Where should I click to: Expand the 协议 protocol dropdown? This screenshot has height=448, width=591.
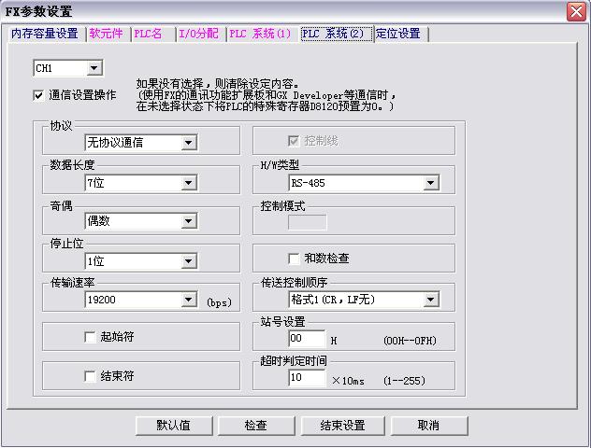pos(188,143)
